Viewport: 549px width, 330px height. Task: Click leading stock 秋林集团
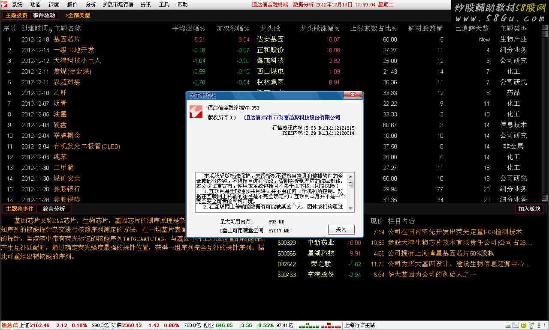click(x=270, y=82)
